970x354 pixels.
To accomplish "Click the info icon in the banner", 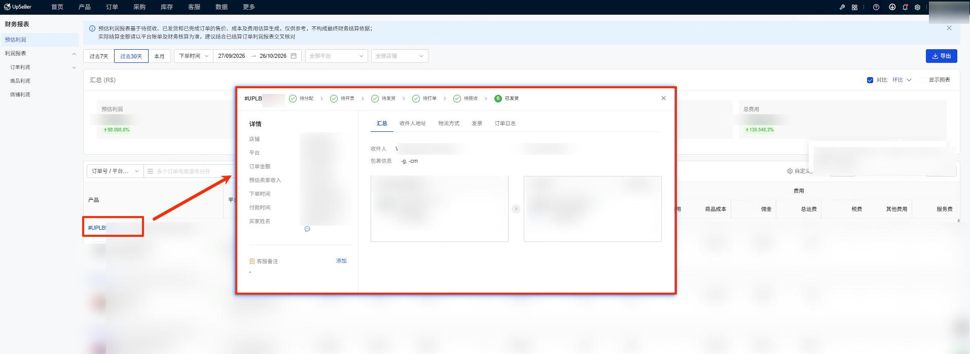I will 92,29.
